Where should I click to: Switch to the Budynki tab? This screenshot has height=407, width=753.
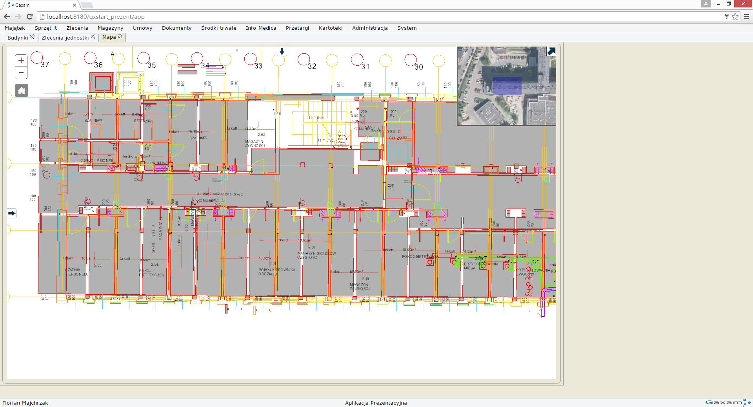tap(18, 38)
